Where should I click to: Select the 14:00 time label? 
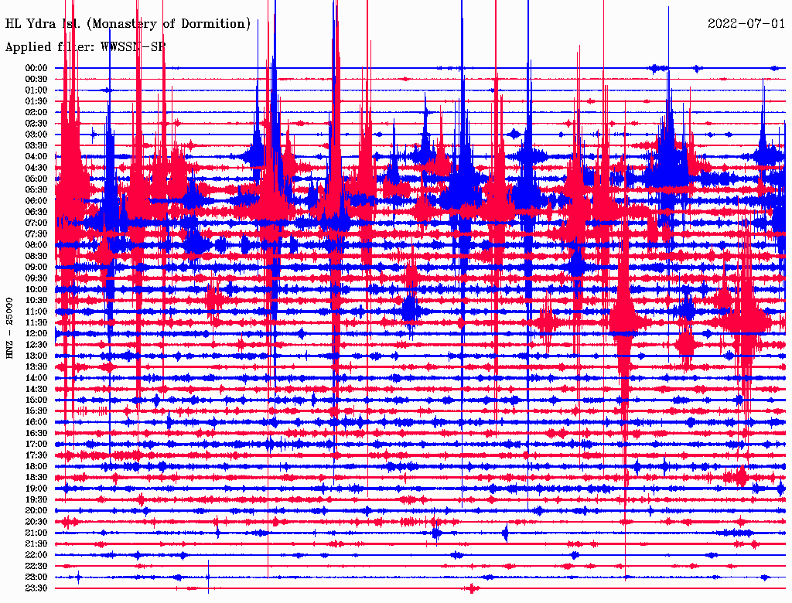click(x=36, y=378)
